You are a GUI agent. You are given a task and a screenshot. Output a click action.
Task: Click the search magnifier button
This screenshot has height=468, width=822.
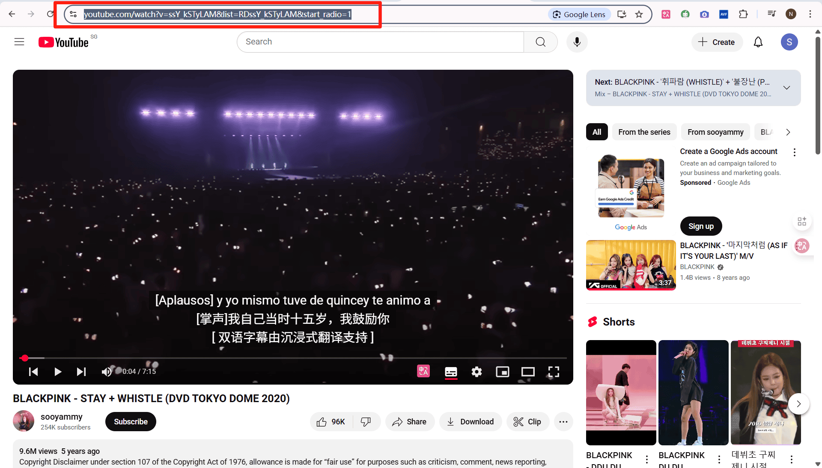[x=541, y=42]
